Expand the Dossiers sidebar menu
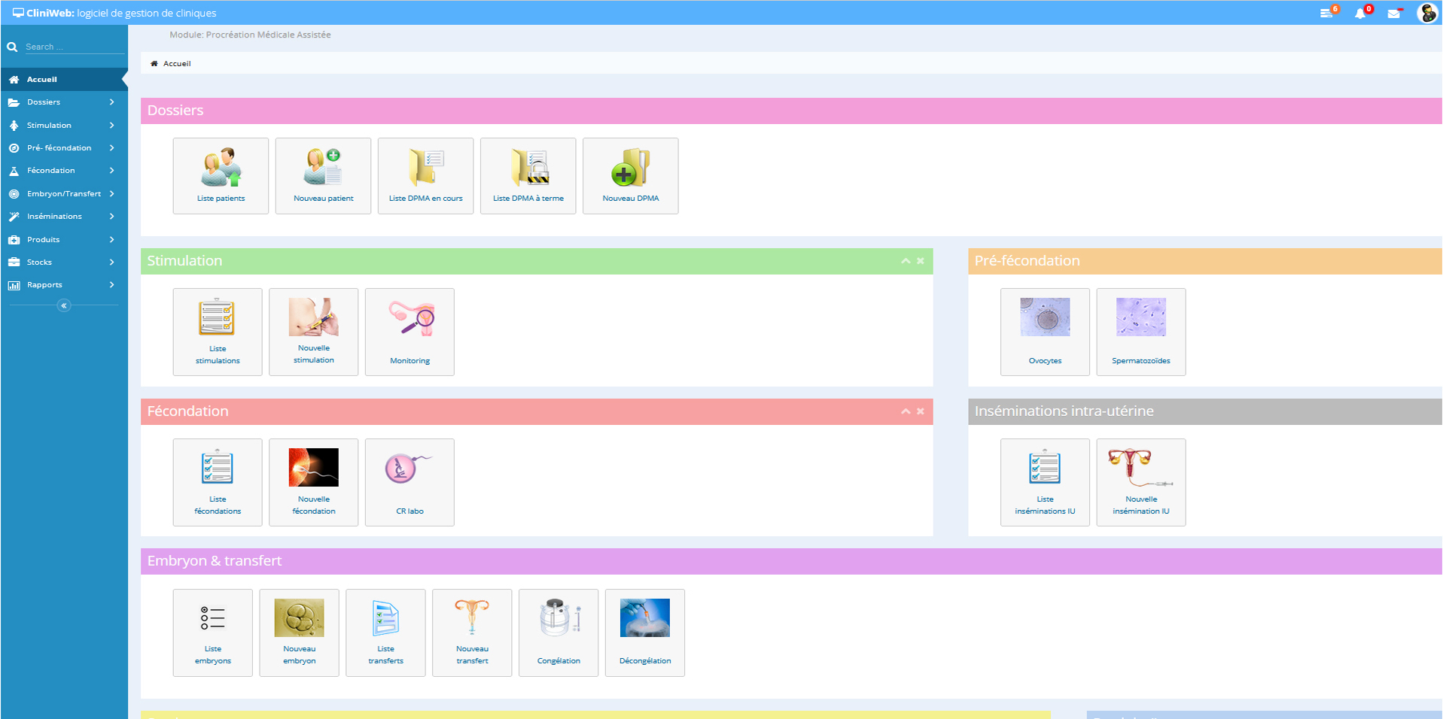The height and width of the screenshot is (719, 1443). point(63,102)
